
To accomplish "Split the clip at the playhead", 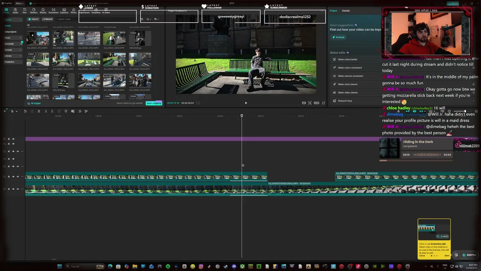I will 39,111.
